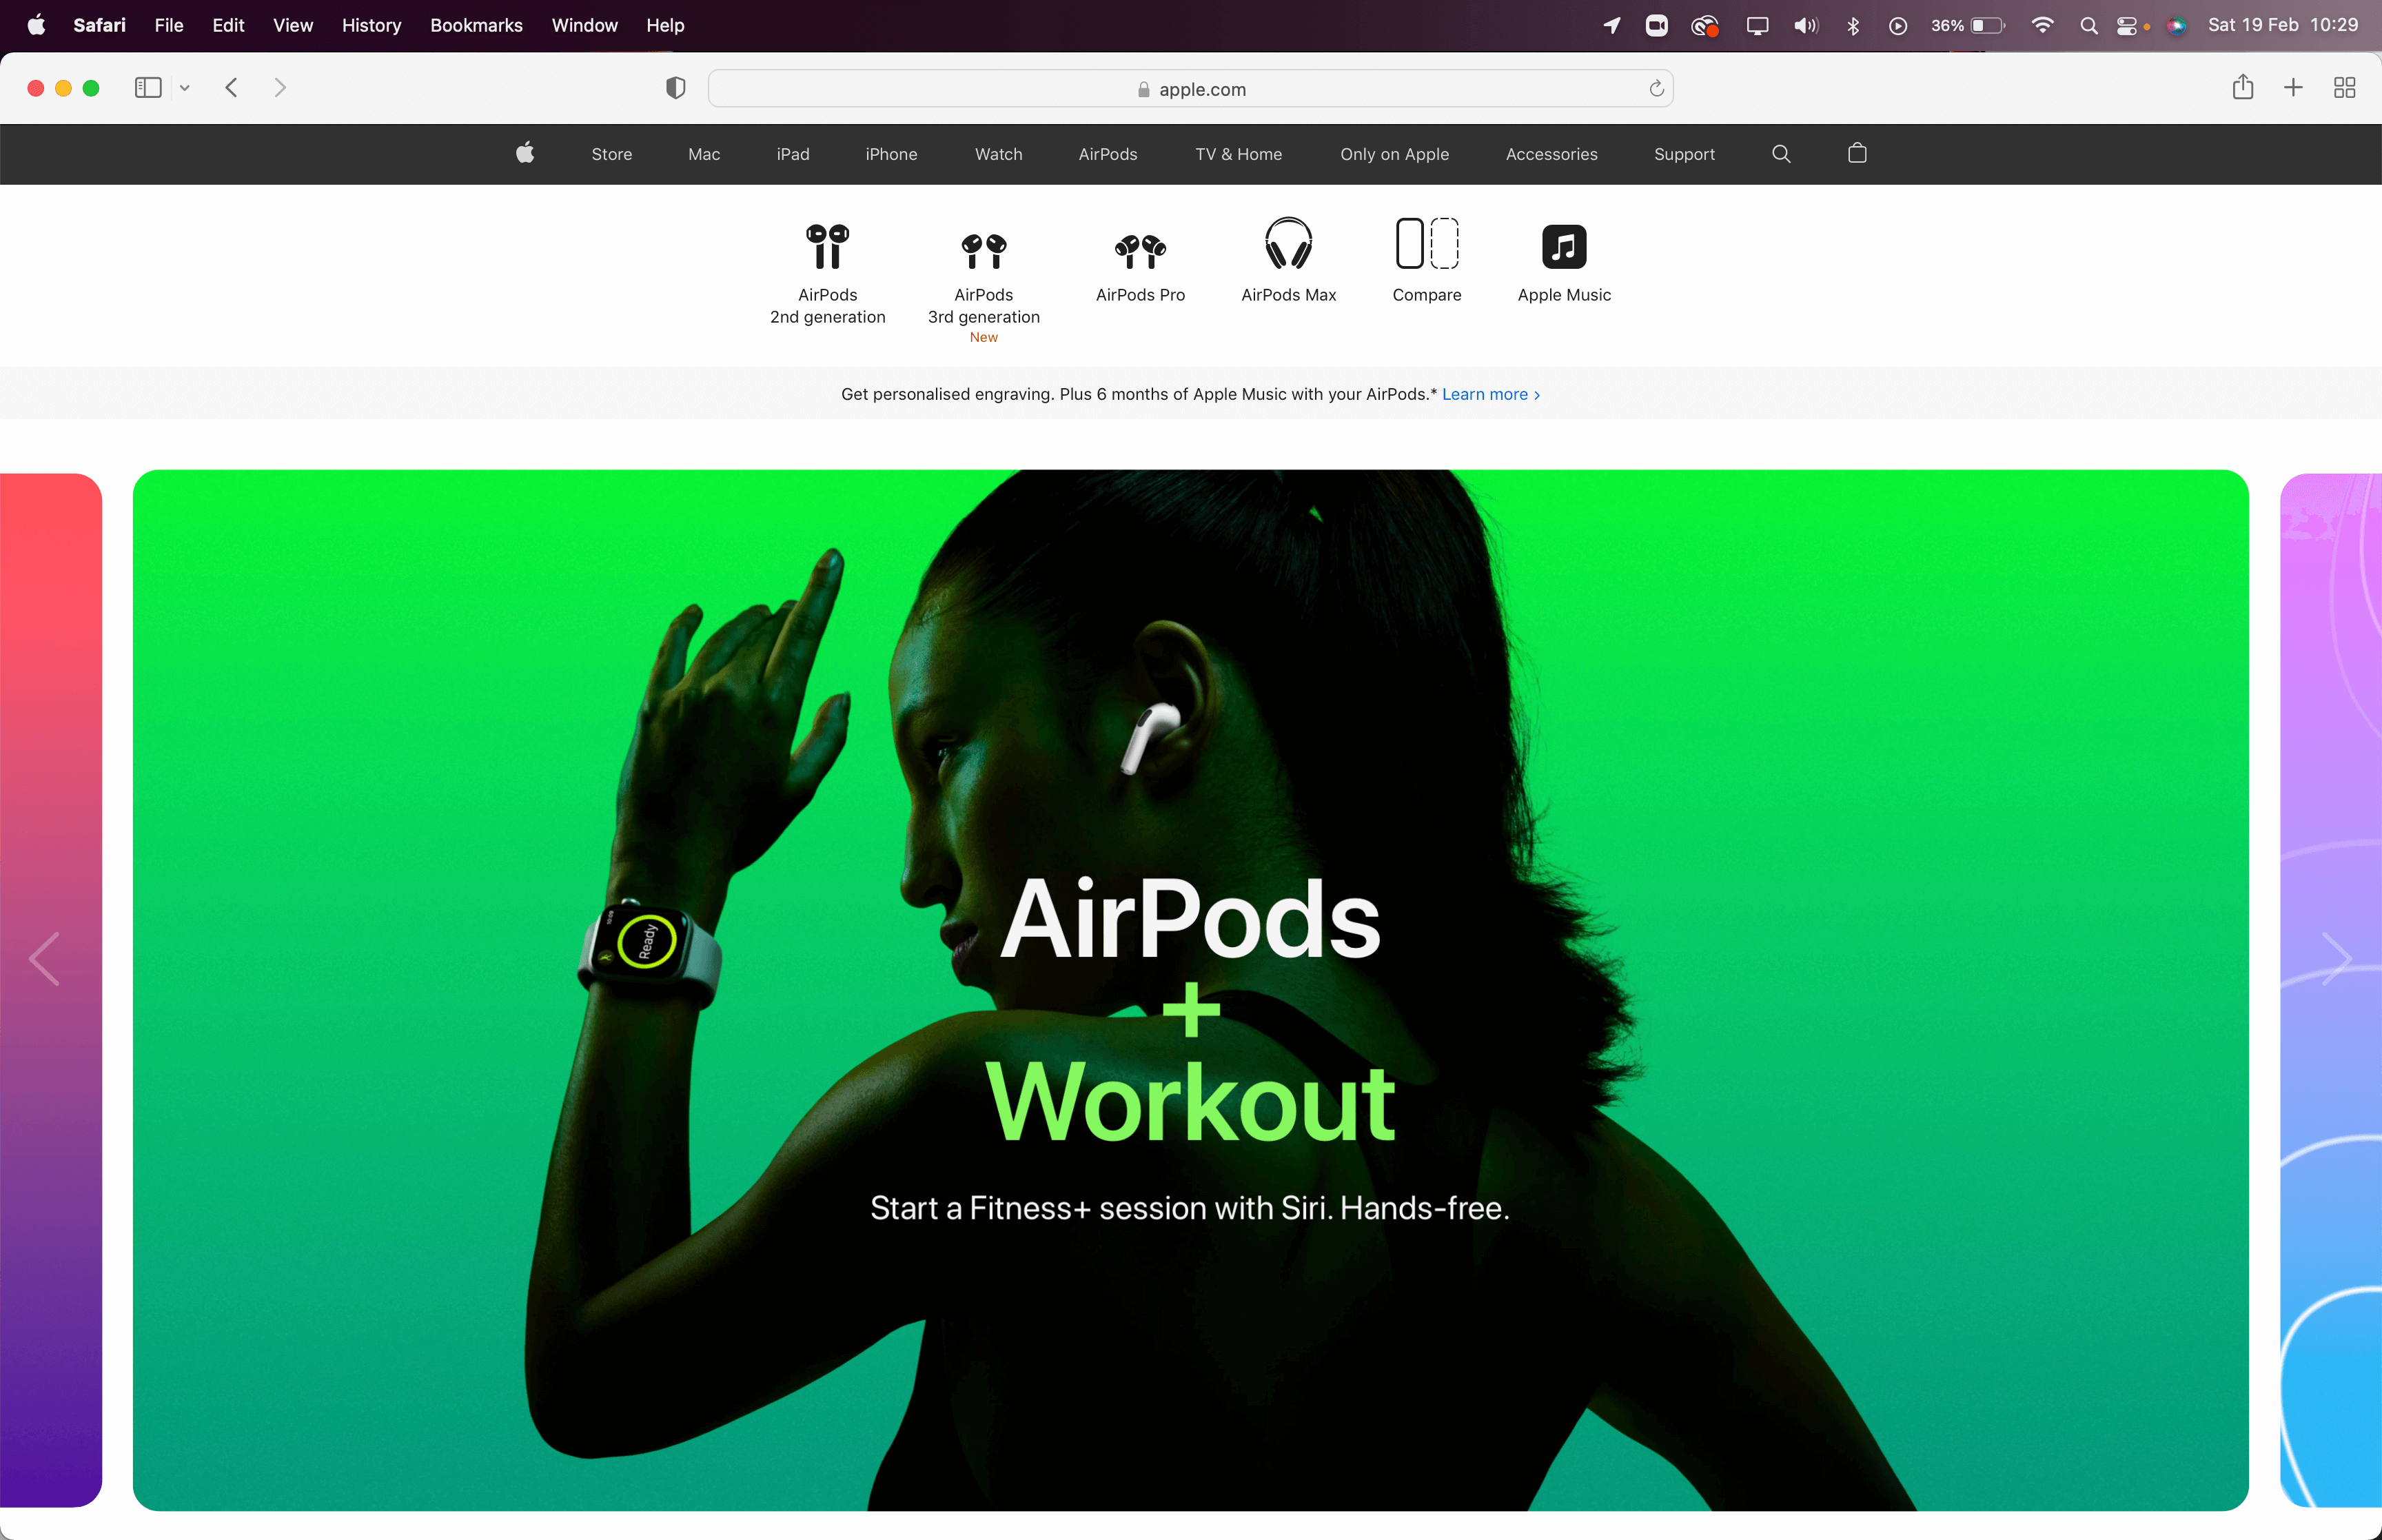Open the Store navigation item
Image resolution: width=2382 pixels, height=1540 pixels.
[x=612, y=154]
